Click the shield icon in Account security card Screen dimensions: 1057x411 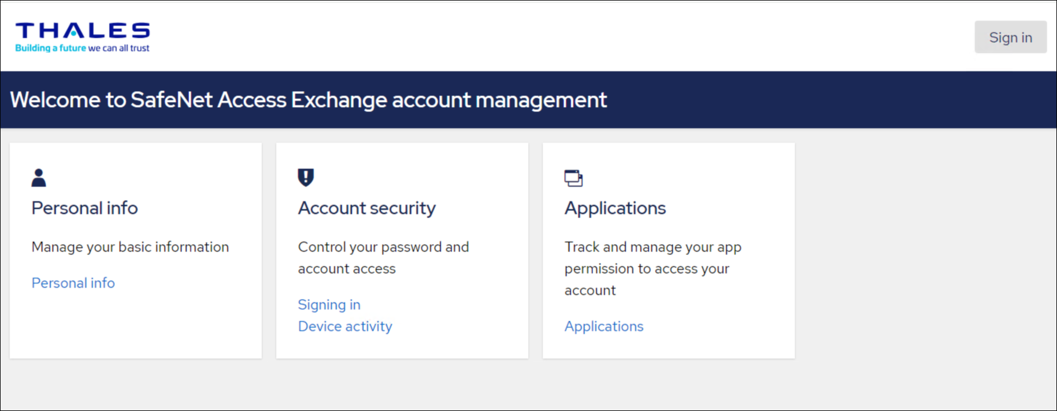click(x=306, y=177)
